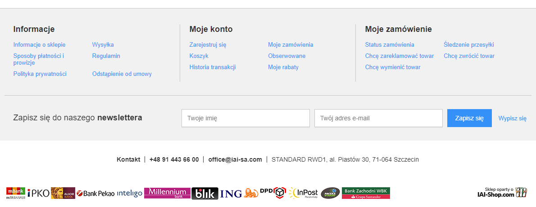Click the DPD courier logo
Screen dimensions: 536x207
[x=273, y=193]
